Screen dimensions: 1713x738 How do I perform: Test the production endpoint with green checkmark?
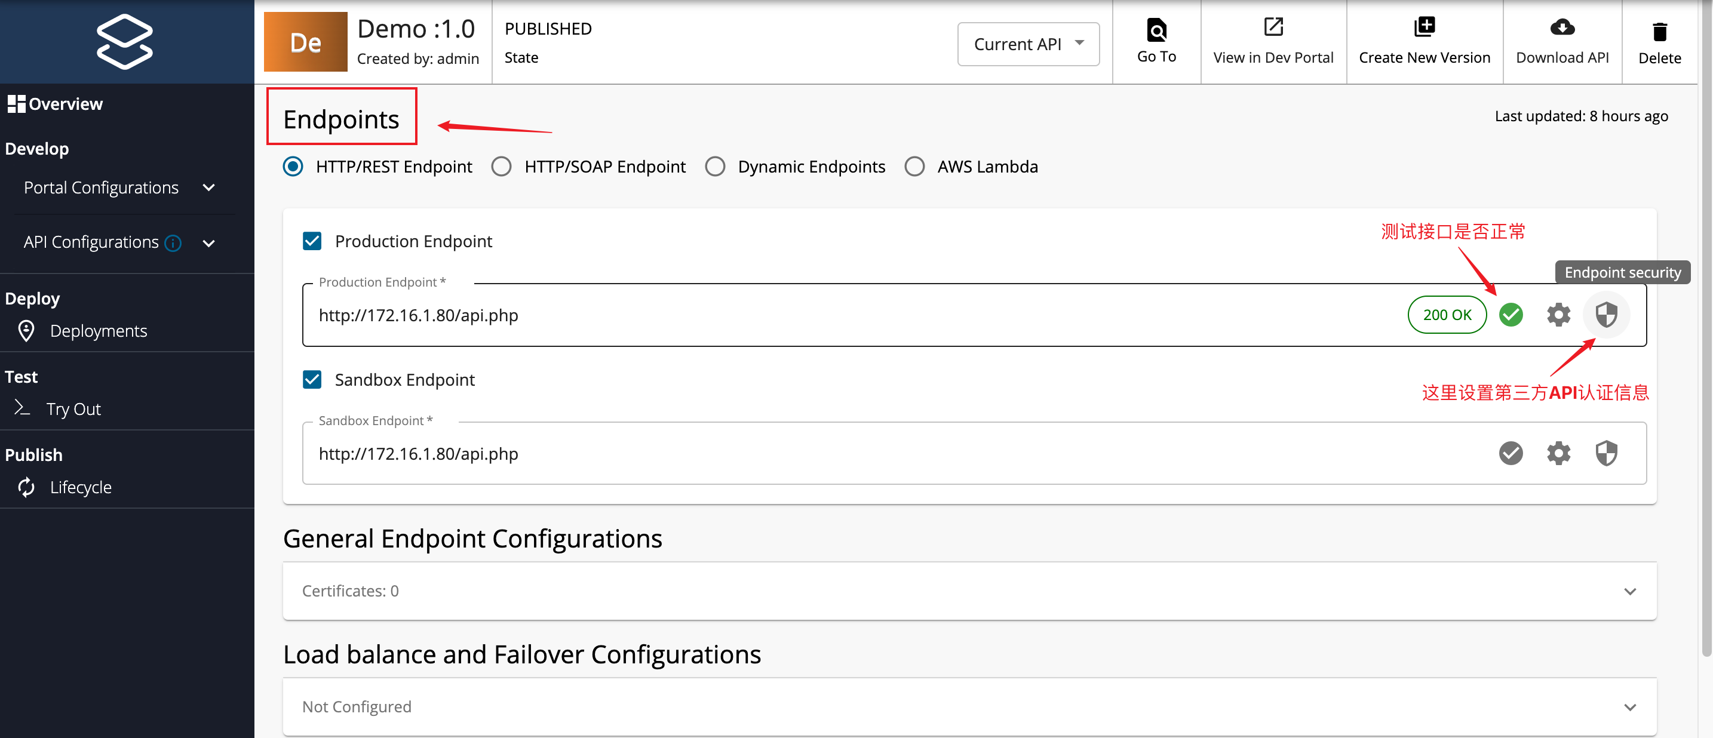[1511, 315]
